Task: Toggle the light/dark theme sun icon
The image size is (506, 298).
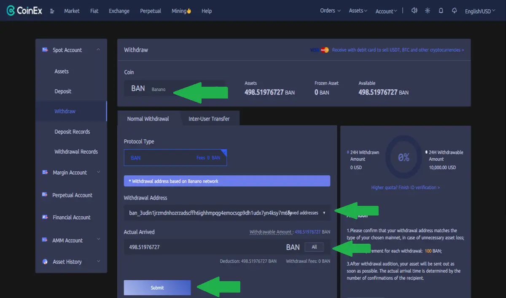Action: (x=428, y=11)
